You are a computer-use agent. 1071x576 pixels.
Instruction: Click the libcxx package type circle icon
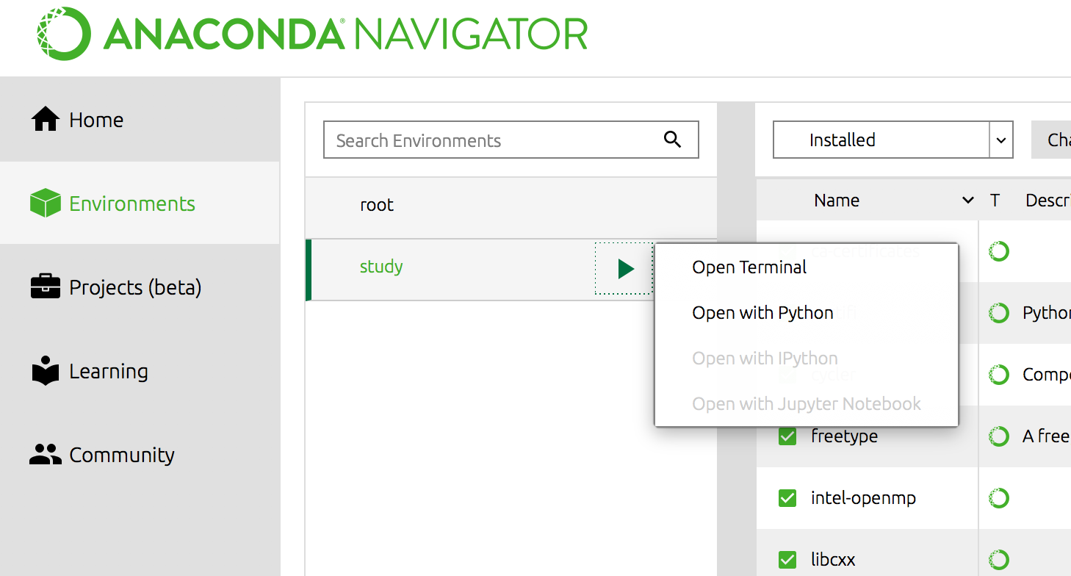point(999,560)
